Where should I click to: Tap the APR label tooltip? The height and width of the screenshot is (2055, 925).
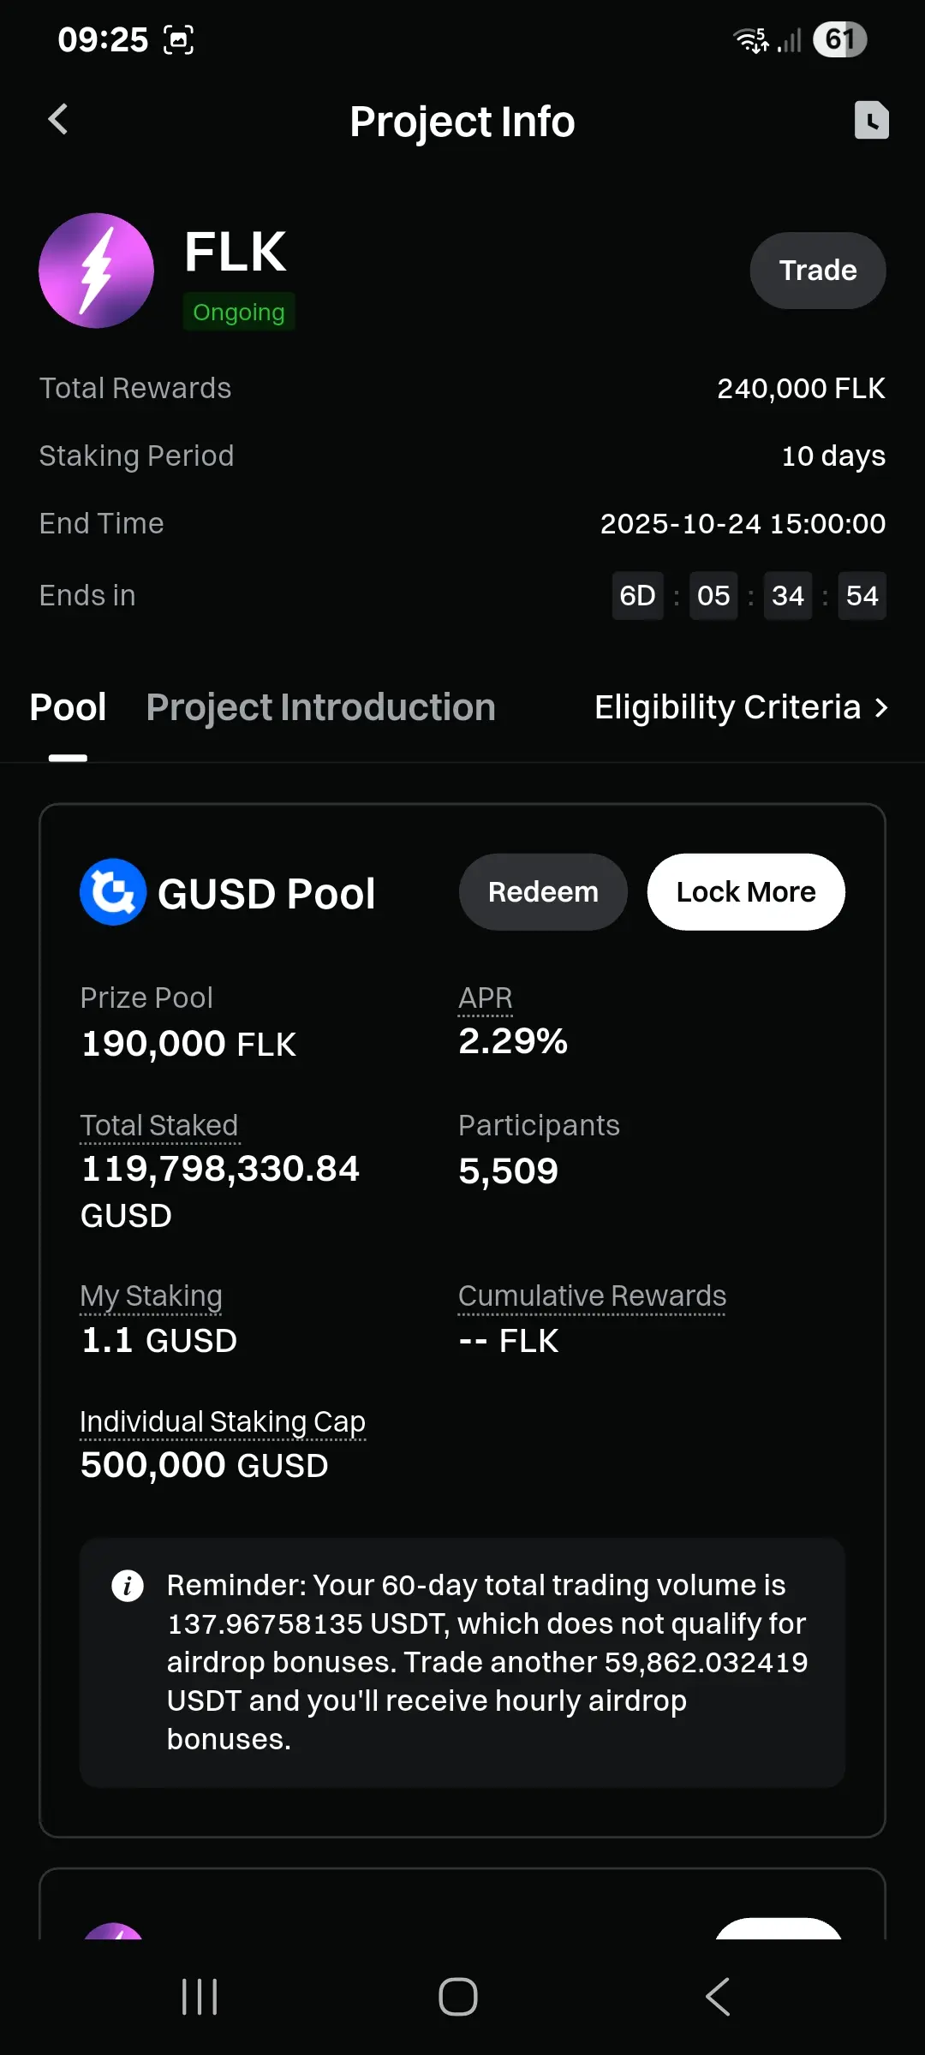(x=486, y=998)
